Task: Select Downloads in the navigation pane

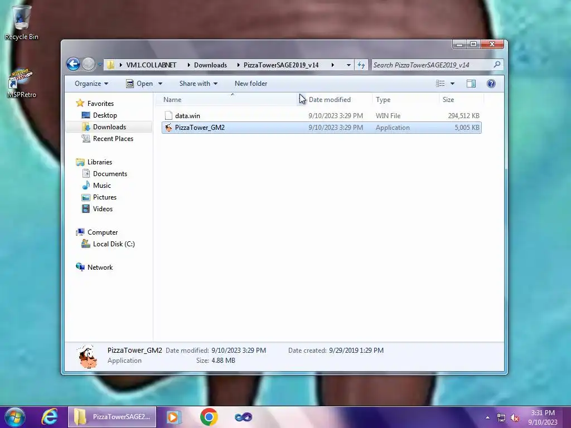Action: click(104, 127)
